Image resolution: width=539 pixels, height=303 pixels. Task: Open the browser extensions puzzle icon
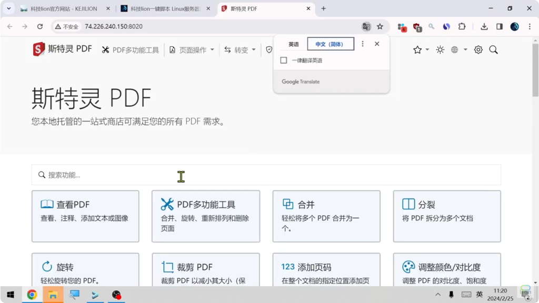pyautogui.click(x=462, y=26)
